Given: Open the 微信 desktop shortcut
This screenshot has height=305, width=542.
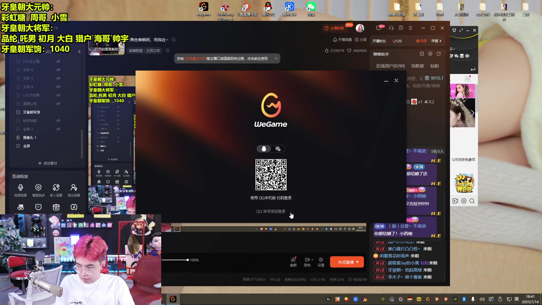Looking at the screenshot, I should pyautogui.click(x=311, y=9).
